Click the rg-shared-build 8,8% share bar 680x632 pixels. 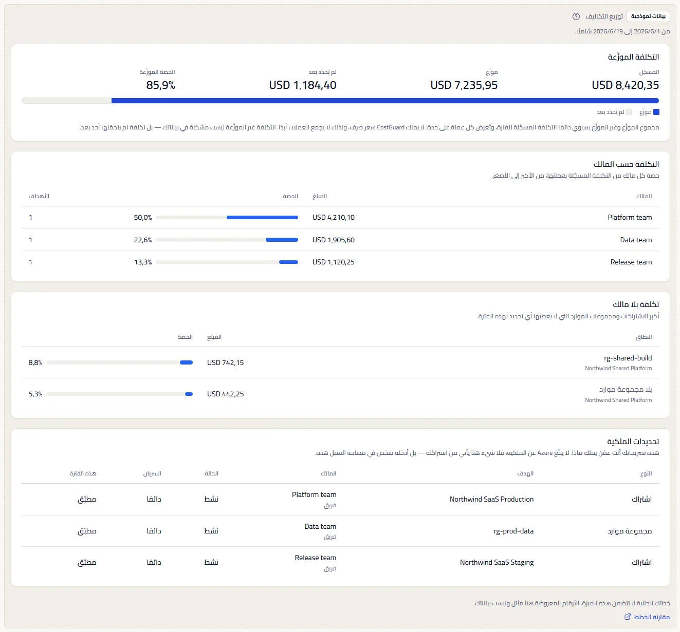coord(120,362)
